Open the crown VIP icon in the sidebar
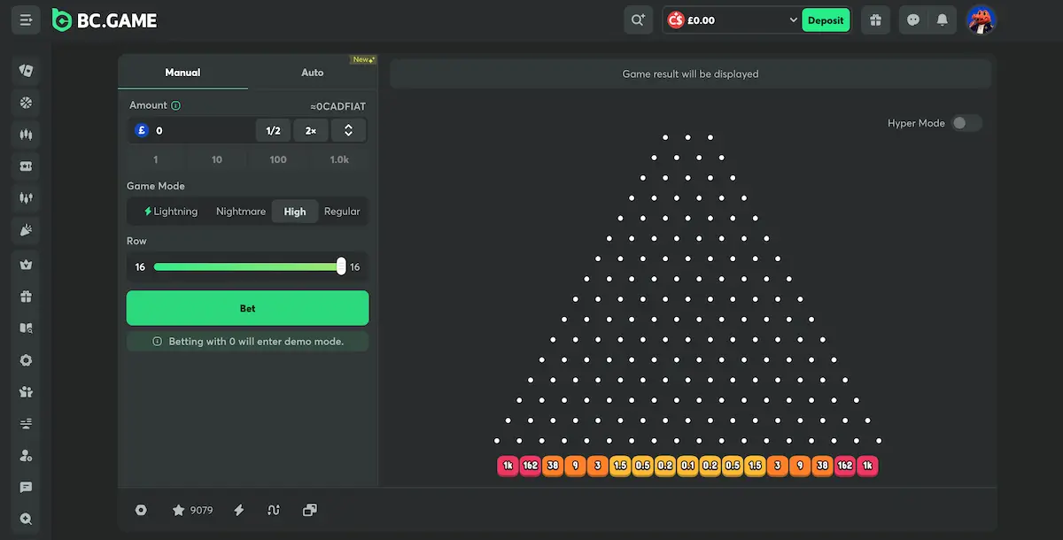The height and width of the screenshot is (540, 1063). [26, 264]
